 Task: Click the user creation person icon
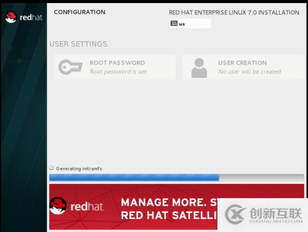[x=199, y=68]
